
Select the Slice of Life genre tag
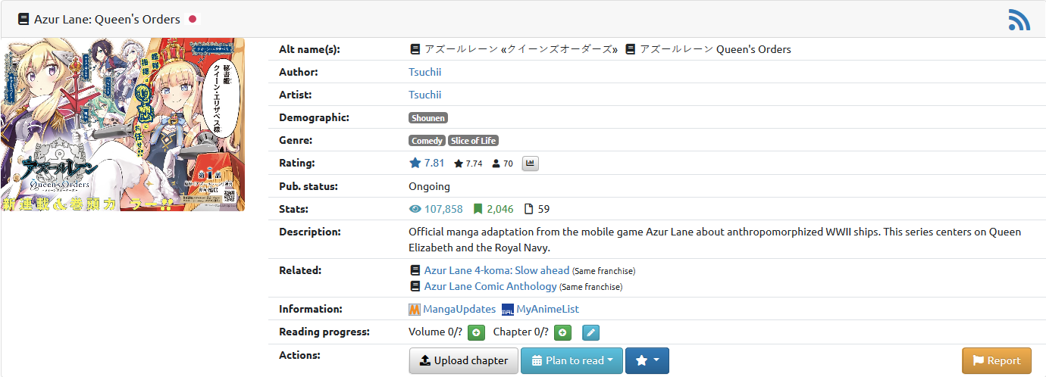pyautogui.click(x=473, y=141)
